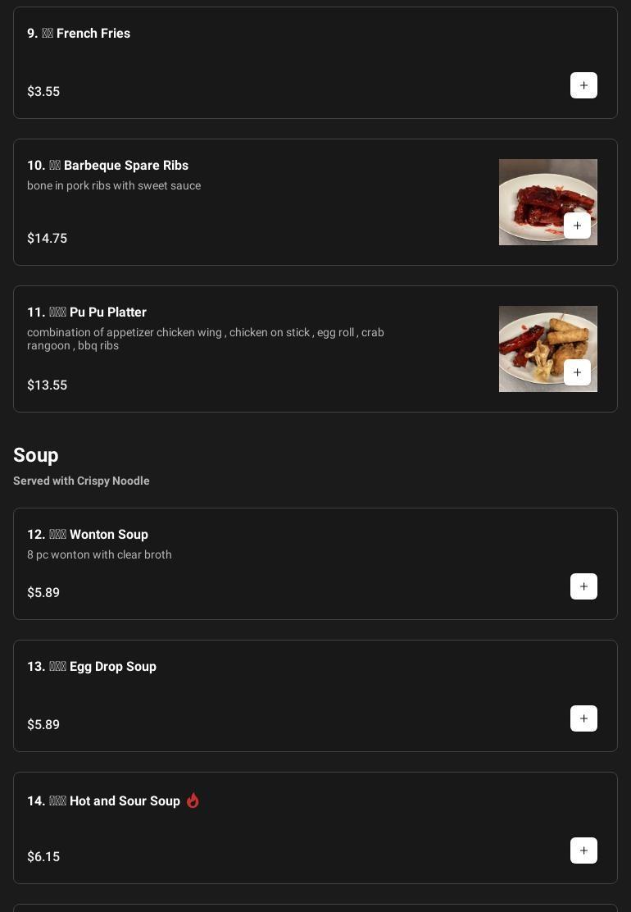631x912 pixels.
Task: Add Egg Drop Soup to cart
Action: (583, 718)
